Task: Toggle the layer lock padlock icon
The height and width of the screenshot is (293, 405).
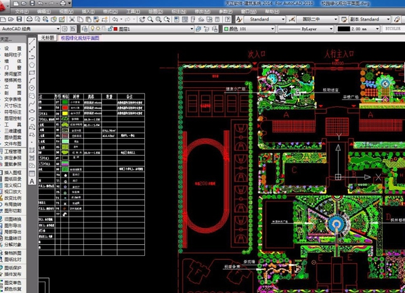Action: click(110, 29)
